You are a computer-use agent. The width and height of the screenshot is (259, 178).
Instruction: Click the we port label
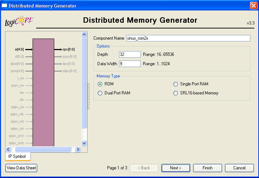click(x=22, y=93)
